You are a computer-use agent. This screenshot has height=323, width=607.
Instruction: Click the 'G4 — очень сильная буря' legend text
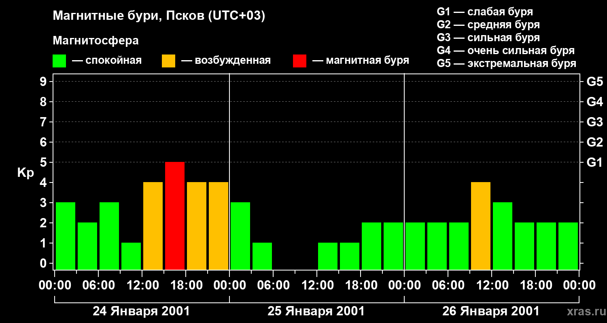point(505,51)
